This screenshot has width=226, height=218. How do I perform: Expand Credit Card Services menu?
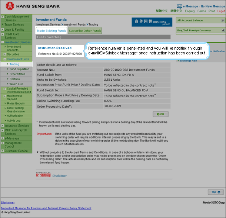3,34
